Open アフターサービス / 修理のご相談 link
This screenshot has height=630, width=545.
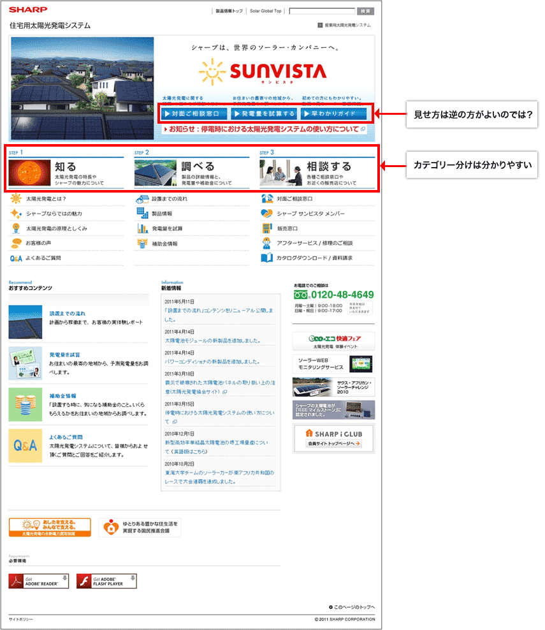tap(314, 243)
